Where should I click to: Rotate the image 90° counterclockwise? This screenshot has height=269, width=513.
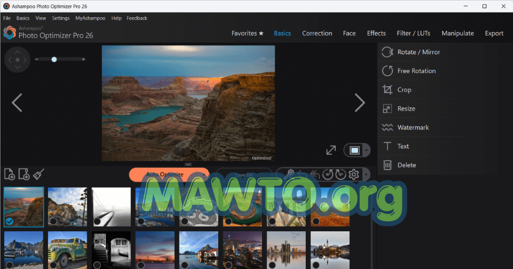click(x=327, y=174)
